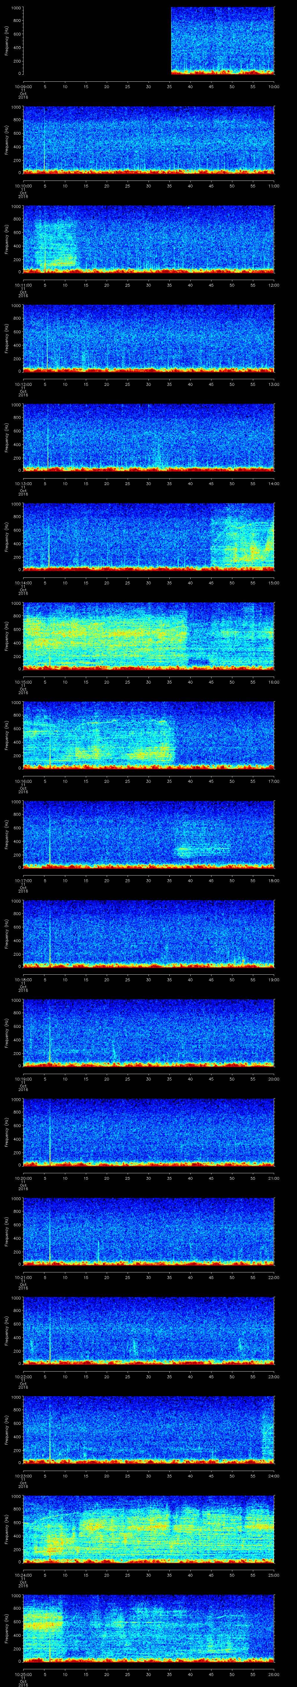This screenshot has width=297, height=1687.
Task: Click the vertical yellow spike in 10:18:00 panel
Action: pyautogui.click(x=50, y=937)
